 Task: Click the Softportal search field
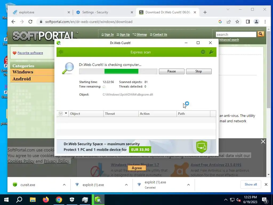(x=236, y=34)
